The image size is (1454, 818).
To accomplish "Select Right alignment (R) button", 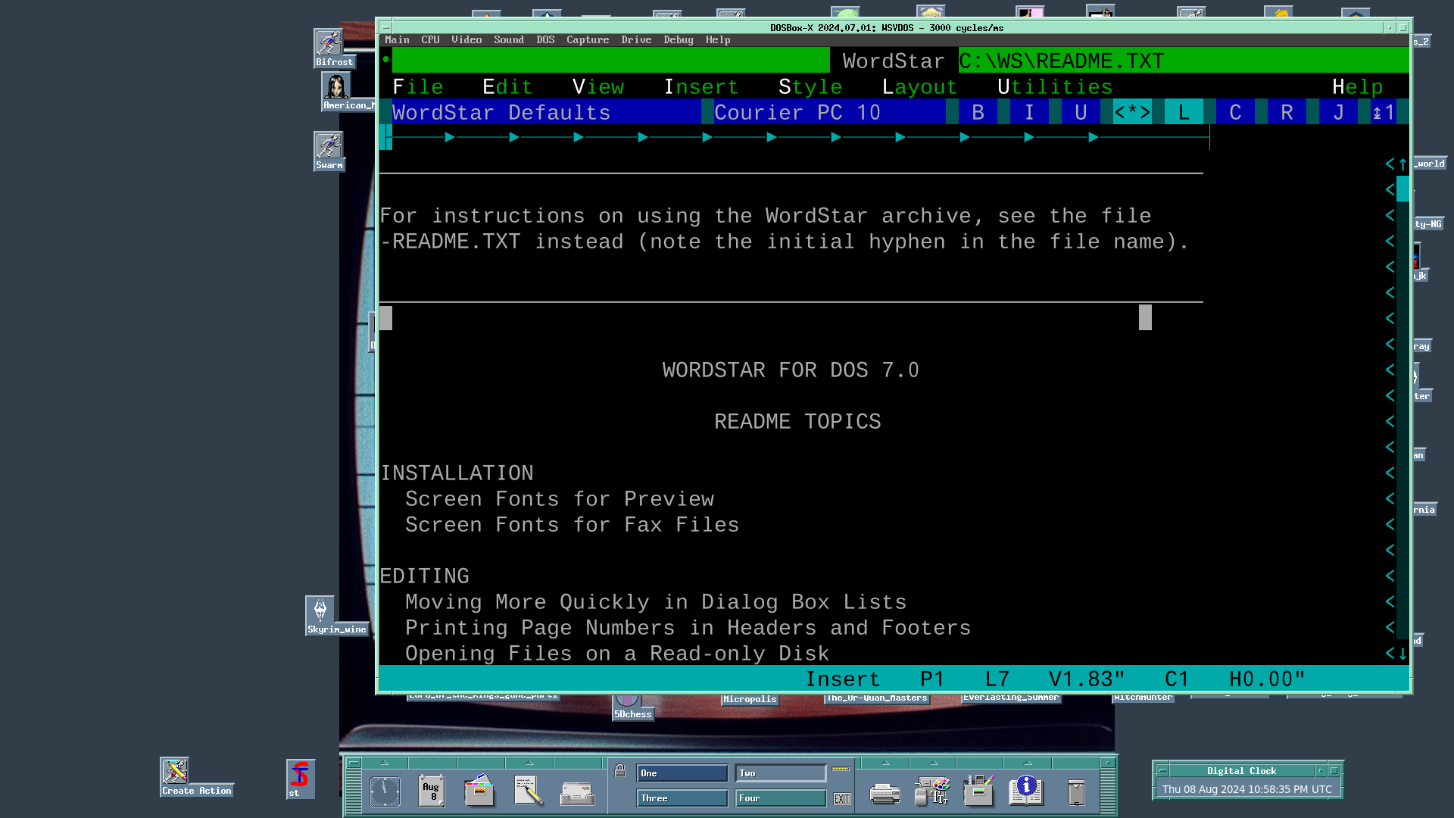I will coord(1287,113).
